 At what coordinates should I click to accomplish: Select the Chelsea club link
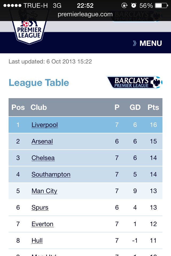pyautogui.click(x=43, y=158)
